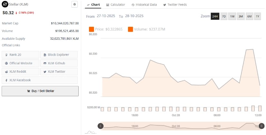Open the XLM Github link
This screenshot has width=266, height=135.
[x=59, y=63]
